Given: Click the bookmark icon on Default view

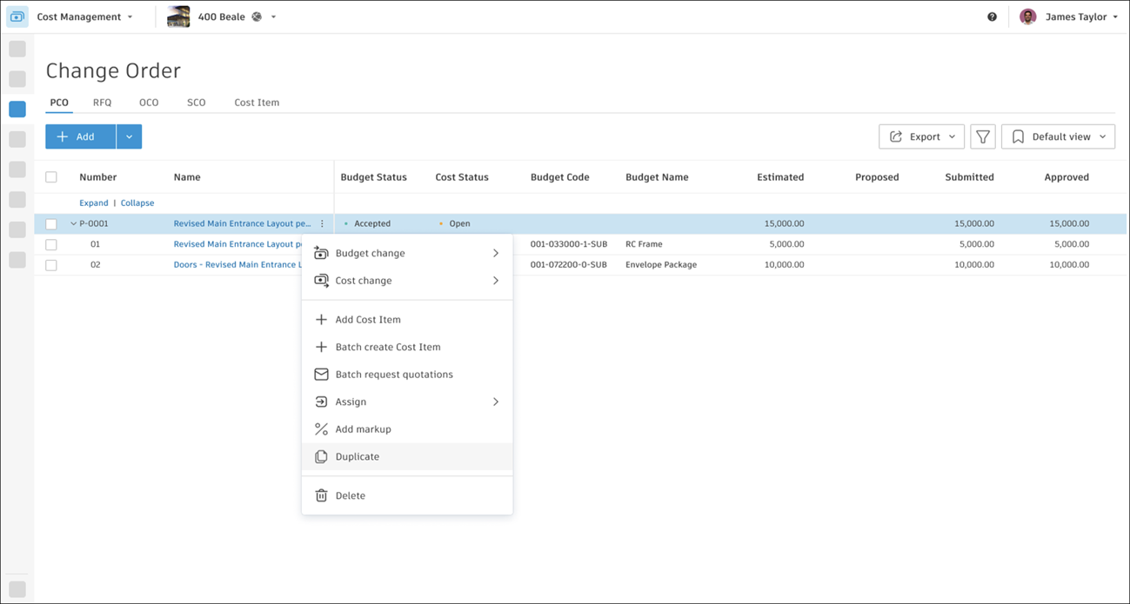Looking at the screenshot, I should pyautogui.click(x=1019, y=136).
